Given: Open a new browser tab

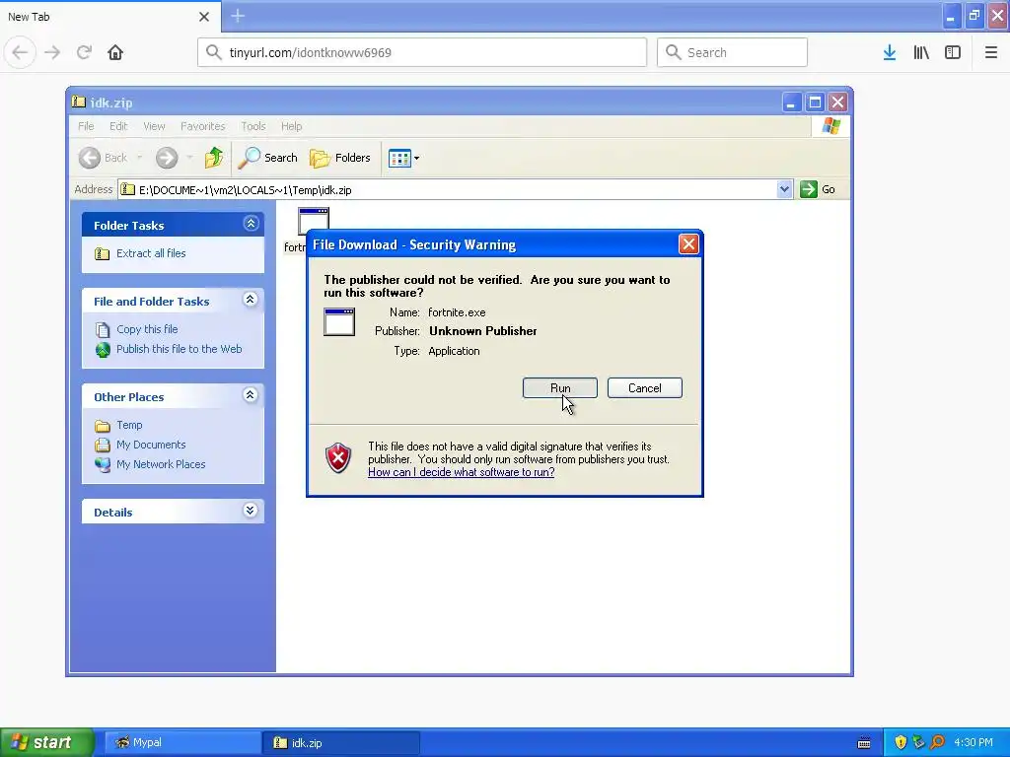Looking at the screenshot, I should click(238, 16).
